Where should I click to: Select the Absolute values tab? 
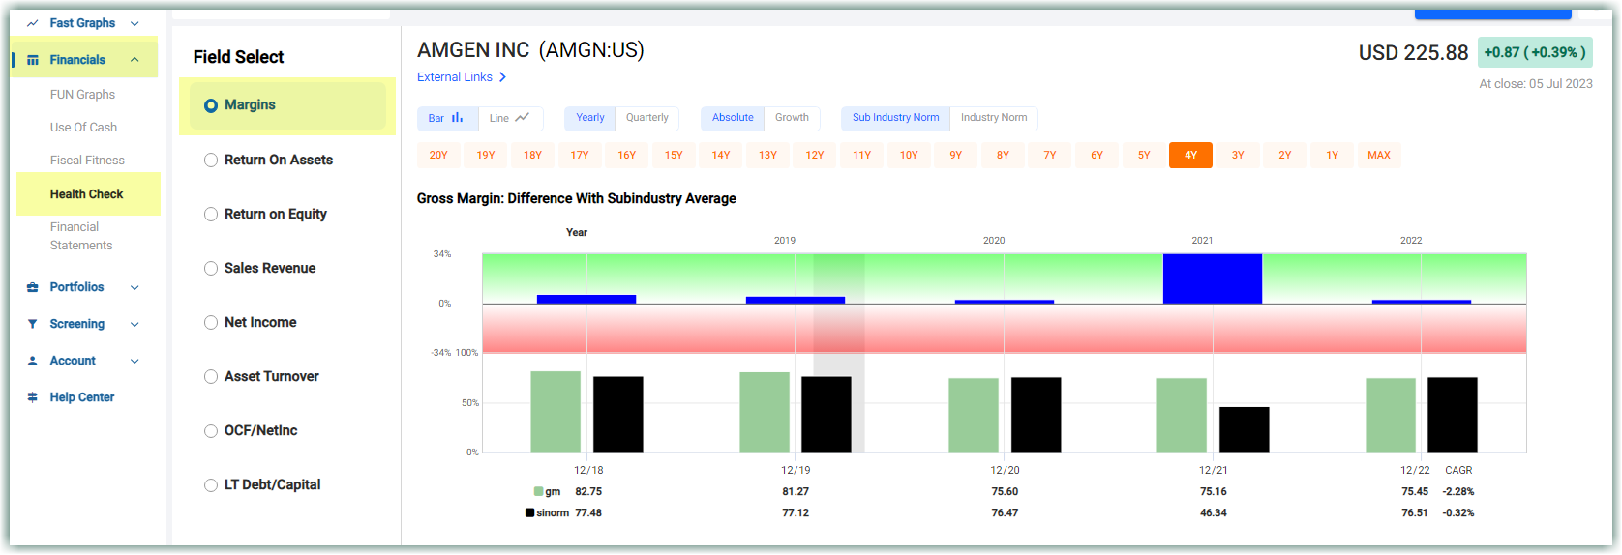pyautogui.click(x=733, y=118)
